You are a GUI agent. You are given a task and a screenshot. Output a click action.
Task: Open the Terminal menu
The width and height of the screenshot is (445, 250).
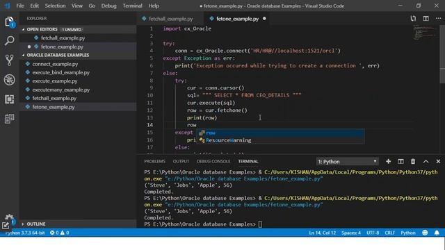(x=132, y=6)
